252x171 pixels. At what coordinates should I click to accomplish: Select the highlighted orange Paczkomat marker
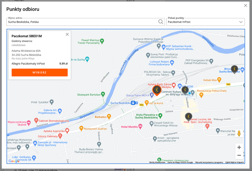157,91
